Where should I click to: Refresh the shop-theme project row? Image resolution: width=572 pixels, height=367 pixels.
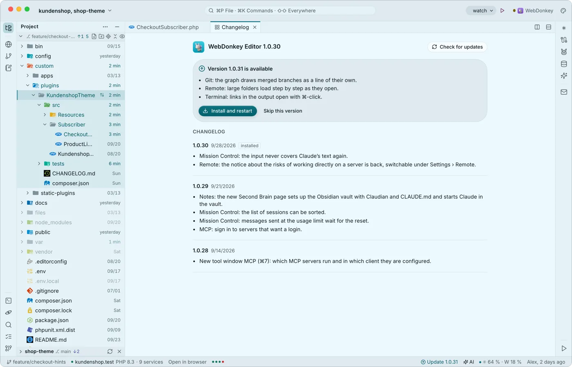pyautogui.click(x=110, y=352)
